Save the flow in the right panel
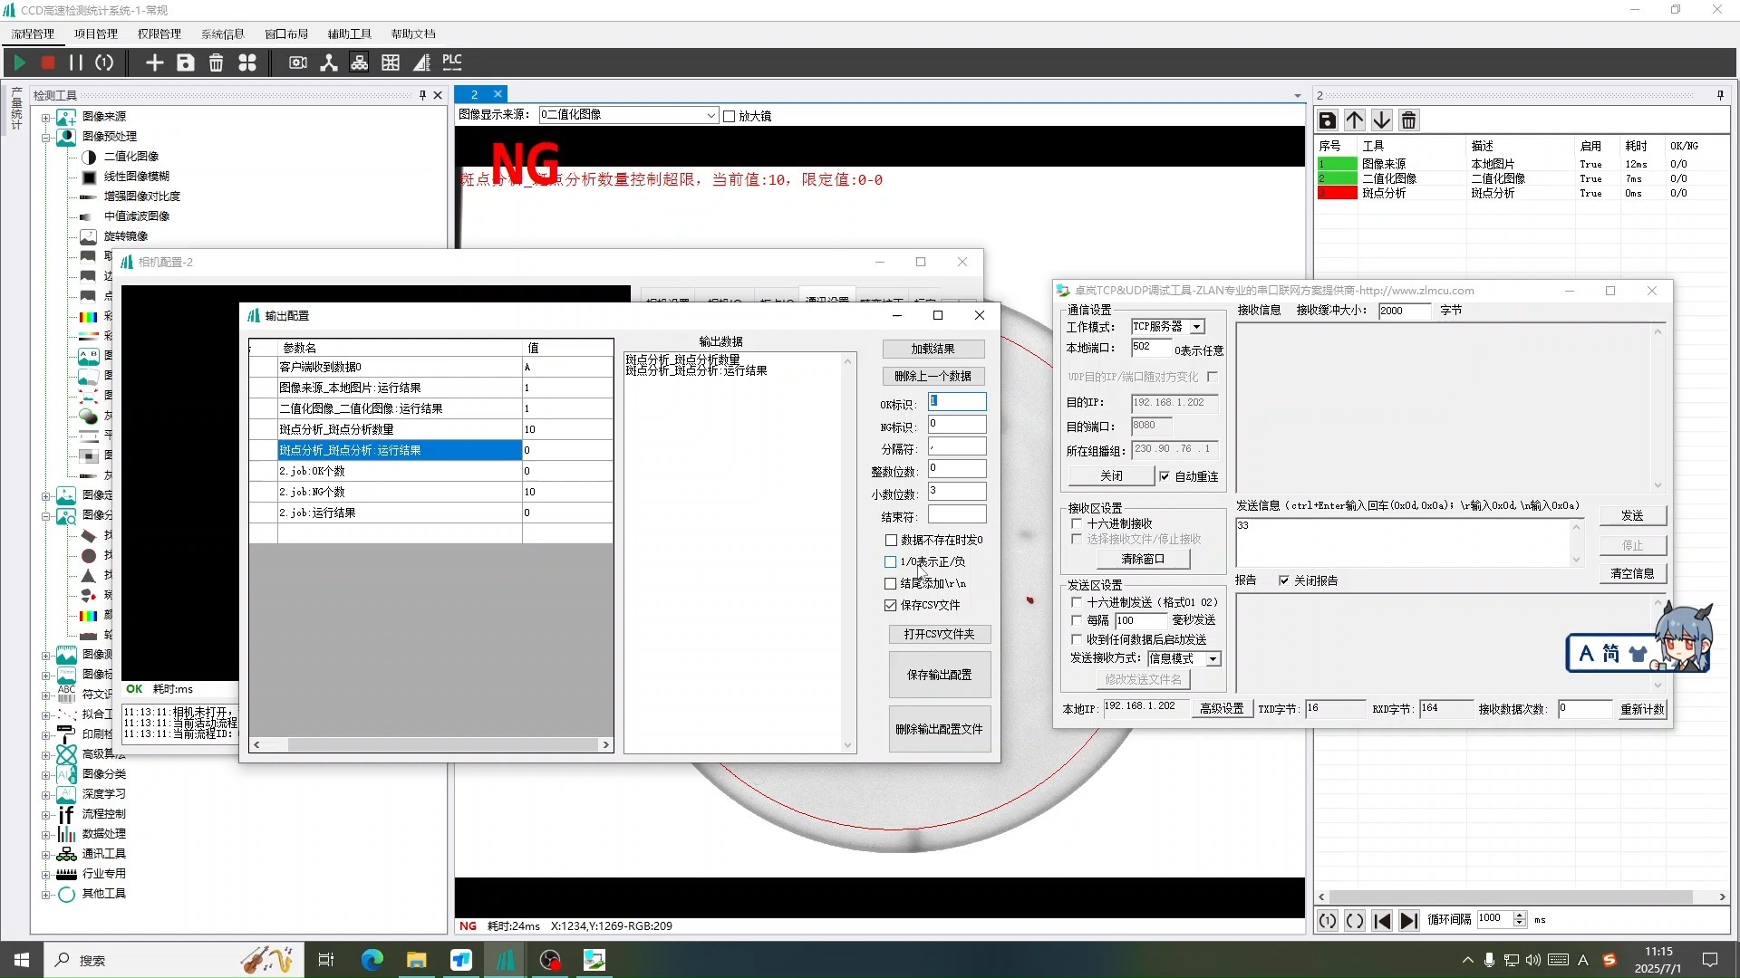The image size is (1740, 978). click(x=1328, y=120)
